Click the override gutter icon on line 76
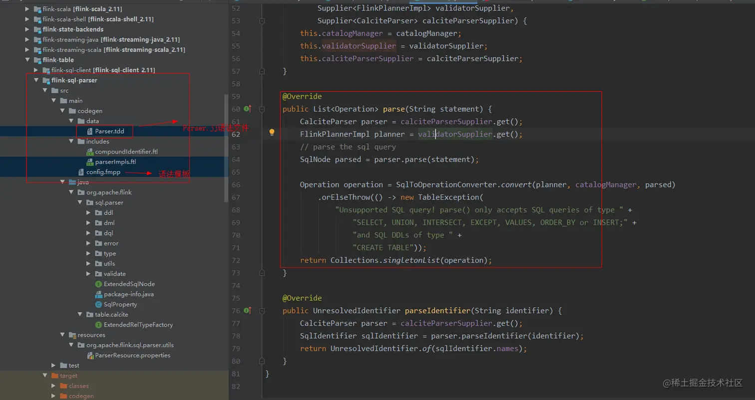This screenshot has height=400, width=755. pos(248,311)
